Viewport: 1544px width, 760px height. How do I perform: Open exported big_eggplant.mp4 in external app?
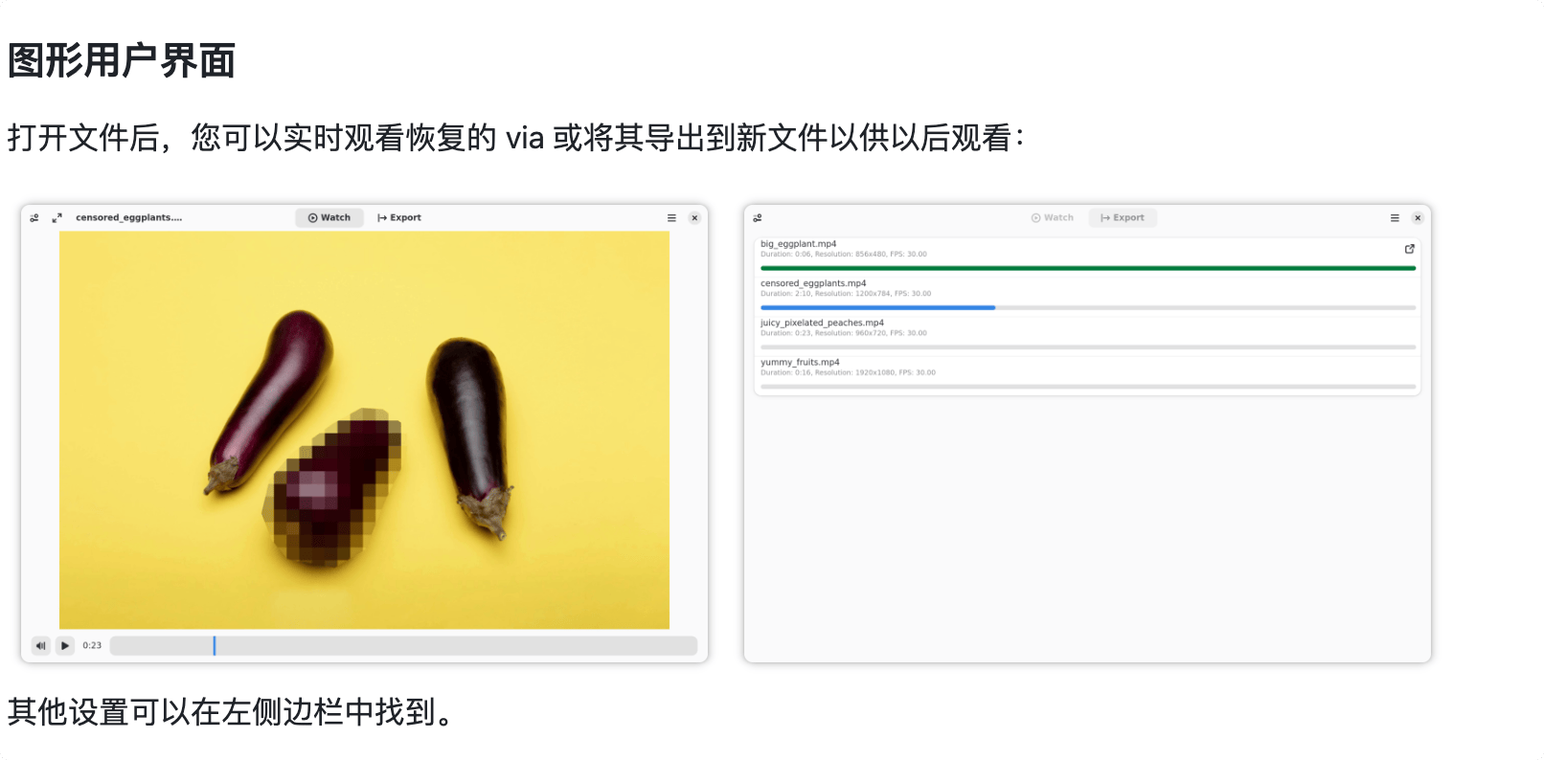[1409, 249]
